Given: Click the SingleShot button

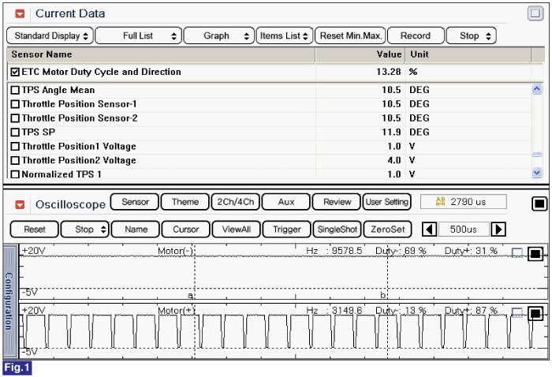Looking at the screenshot, I should (337, 230).
